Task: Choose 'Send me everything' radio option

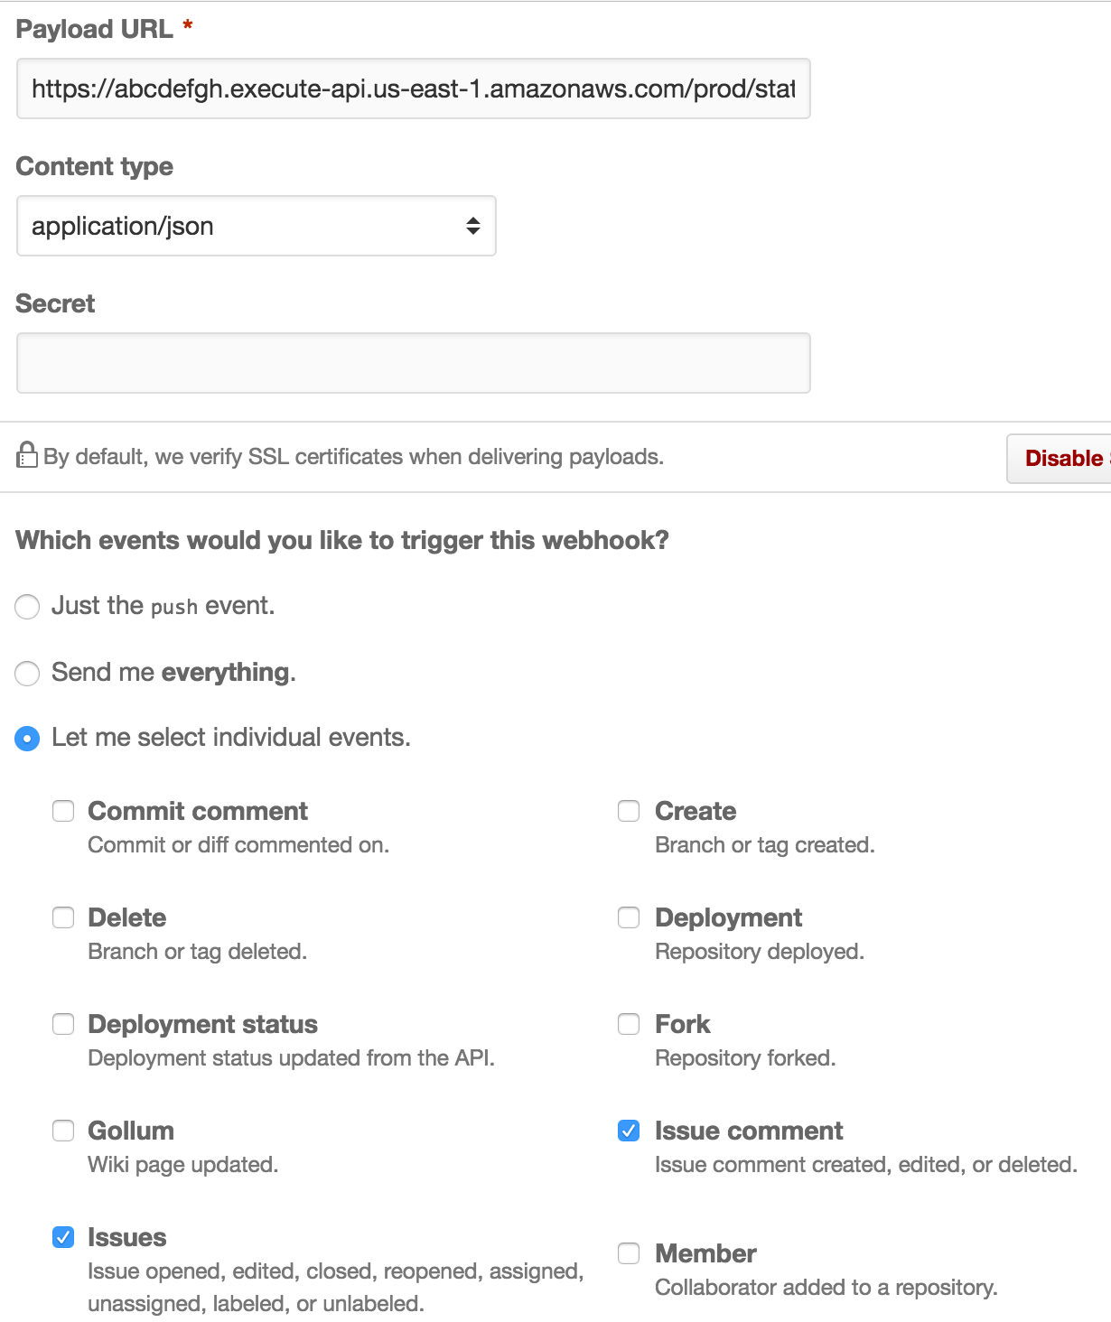Action: pos(27,673)
